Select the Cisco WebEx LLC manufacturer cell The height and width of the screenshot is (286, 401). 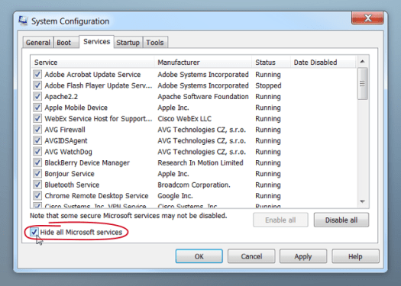(184, 119)
